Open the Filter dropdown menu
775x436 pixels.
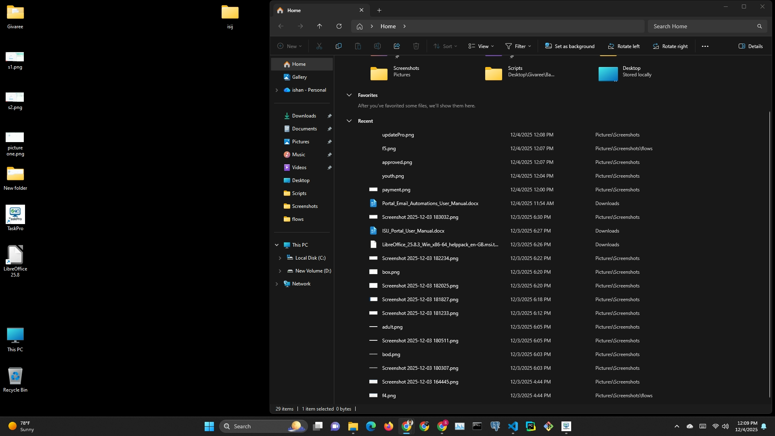pos(518,46)
